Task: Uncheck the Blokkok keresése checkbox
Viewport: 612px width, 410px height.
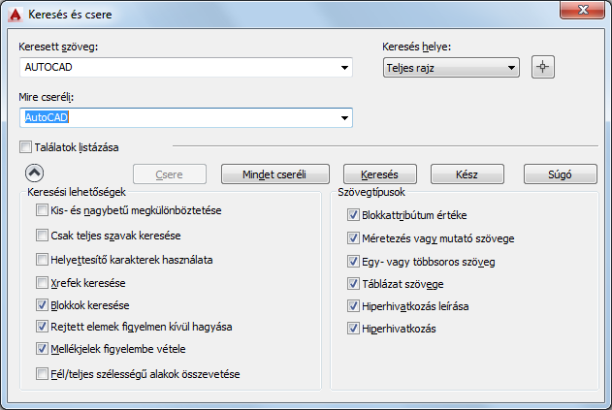Action: [x=42, y=304]
